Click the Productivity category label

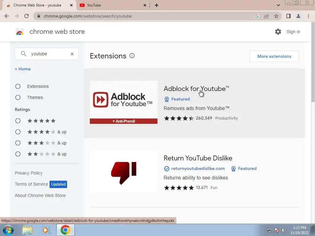226,118
